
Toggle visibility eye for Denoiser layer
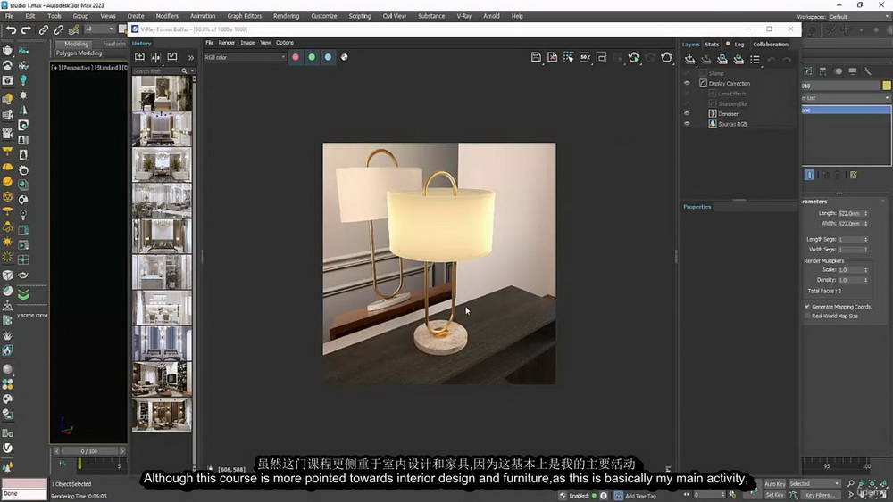coord(687,114)
